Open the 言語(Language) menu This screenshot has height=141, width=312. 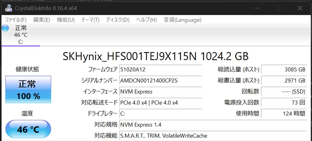pyautogui.click(x=183, y=20)
